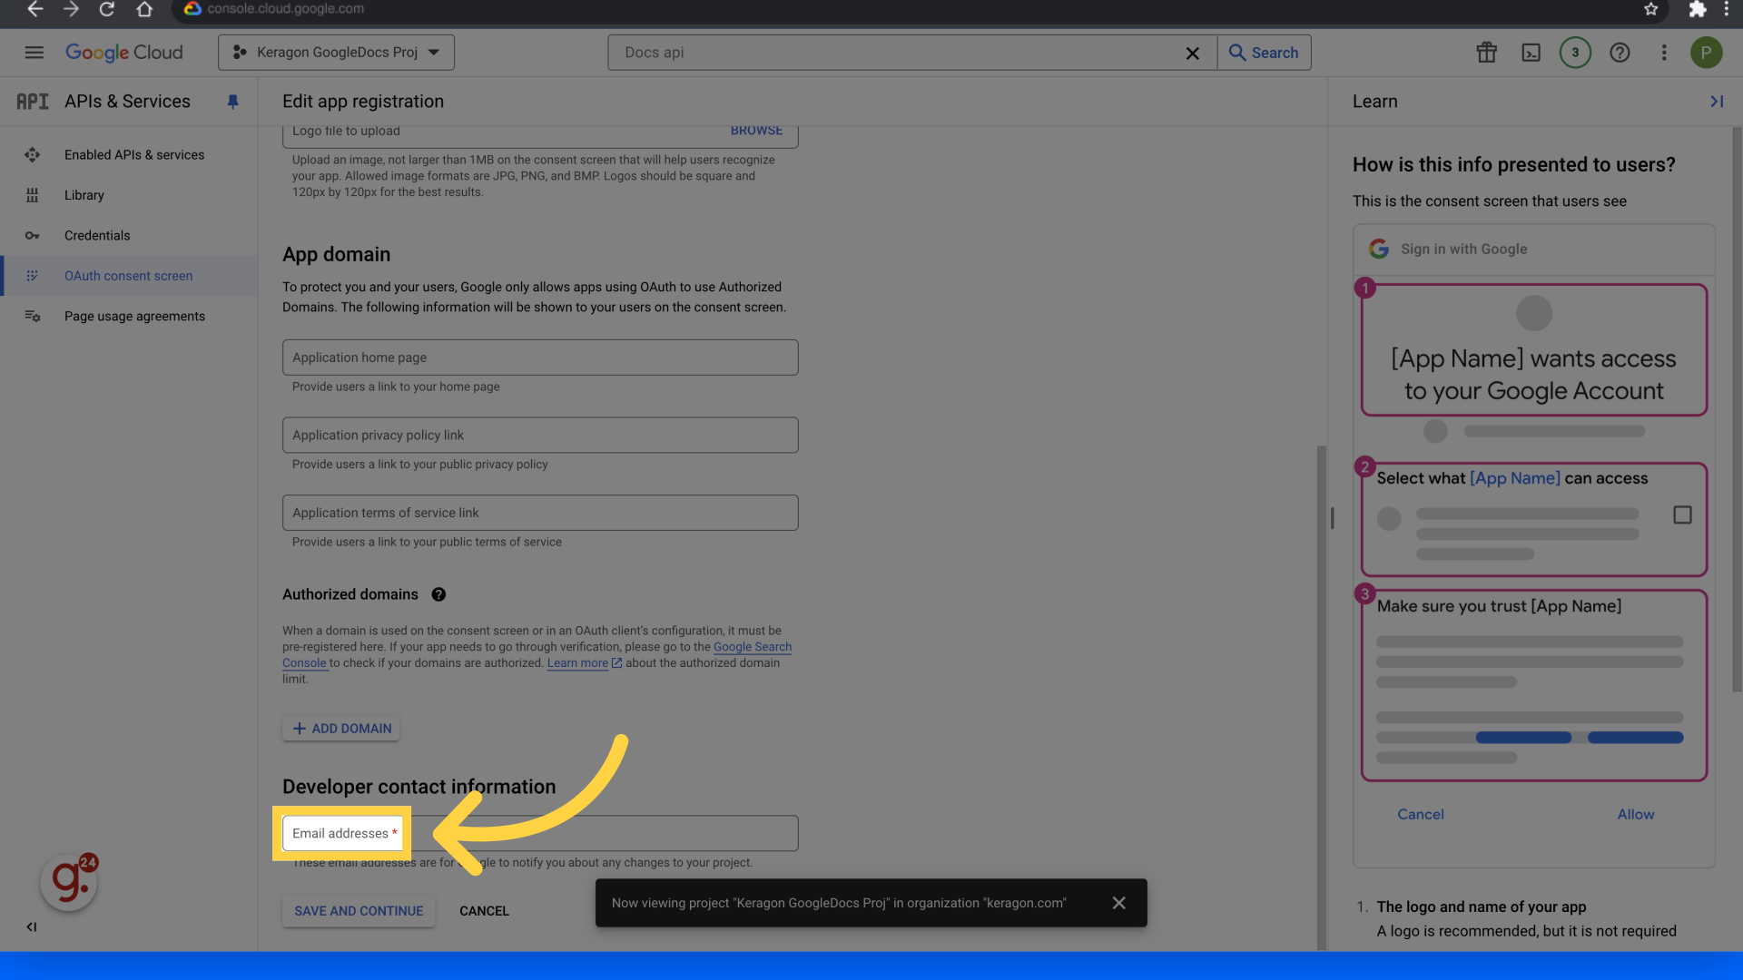
Task: Reload the page with the refresh icon
Action: (x=107, y=9)
